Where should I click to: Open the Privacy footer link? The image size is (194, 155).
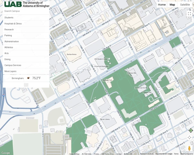click(x=96, y=154)
